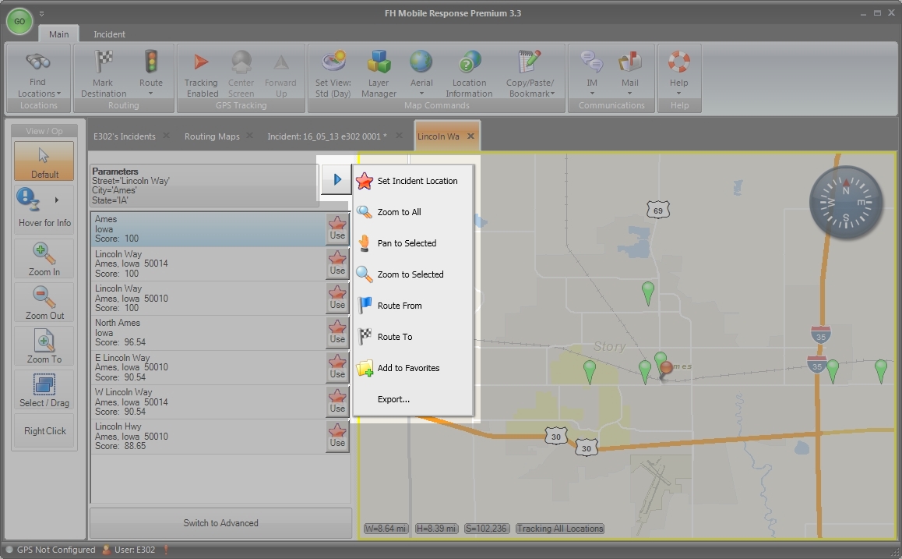Choose Add to Favorites menu entry
902x559 pixels.
tap(413, 368)
